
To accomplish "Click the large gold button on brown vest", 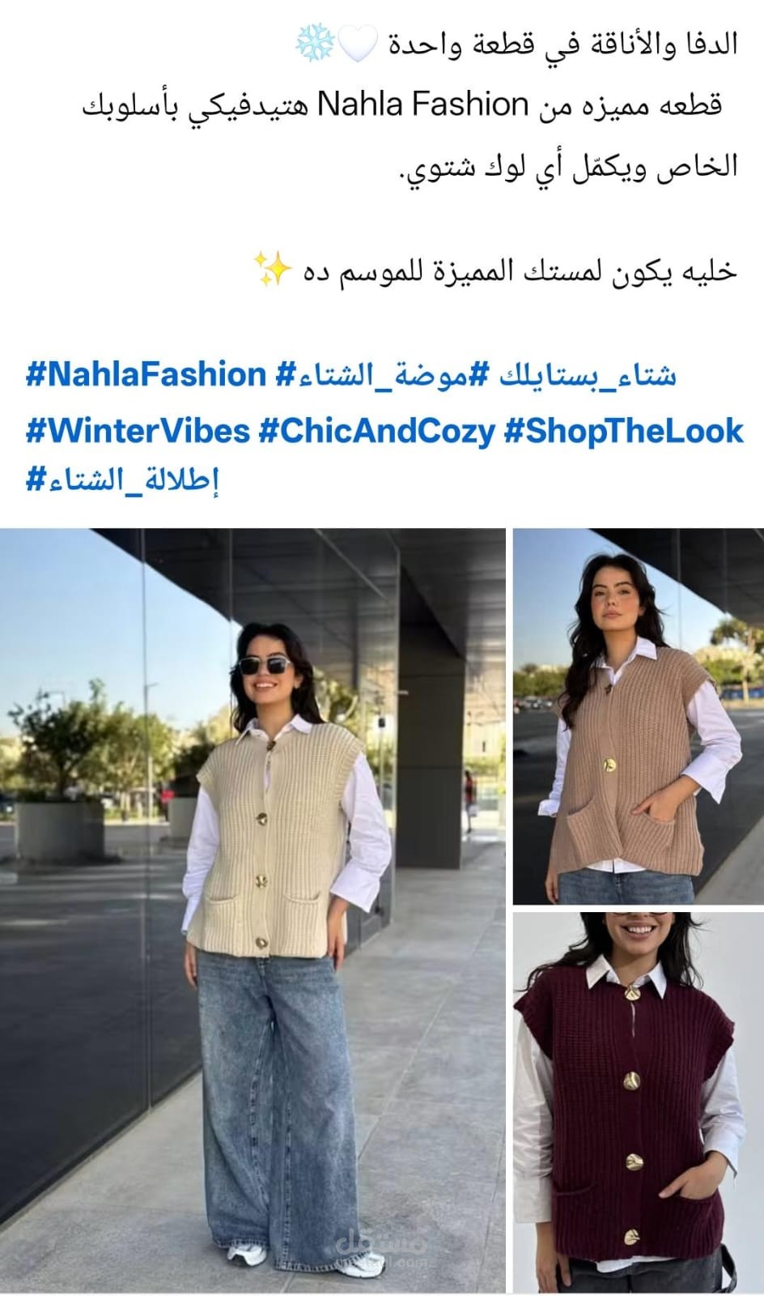I will [610, 765].
